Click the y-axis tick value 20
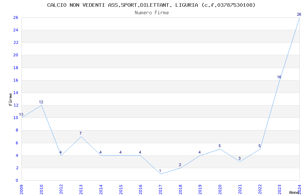Image resolution: width=303 pixels, height=196 pixels. pos(16,55)
